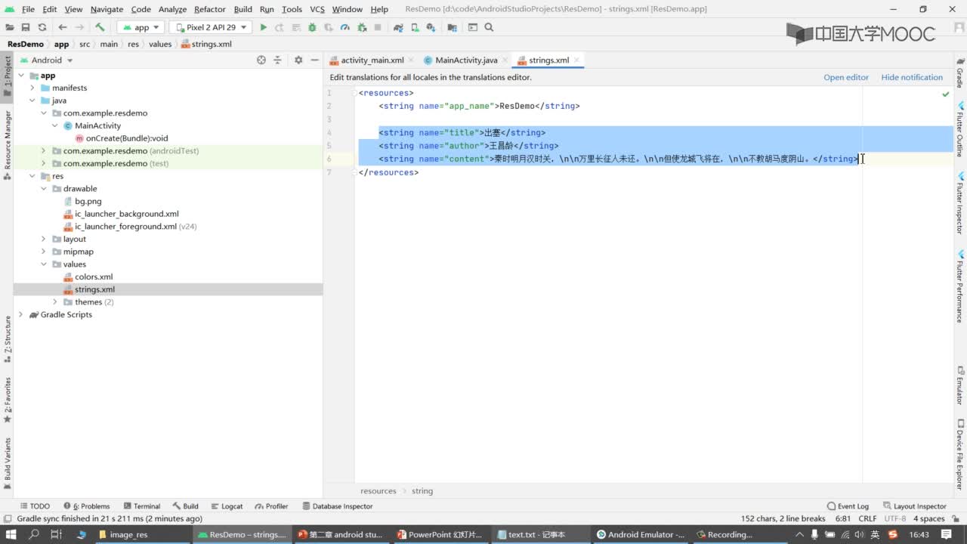
Task: Open the app run configuration dropdown
Action: 141,27
